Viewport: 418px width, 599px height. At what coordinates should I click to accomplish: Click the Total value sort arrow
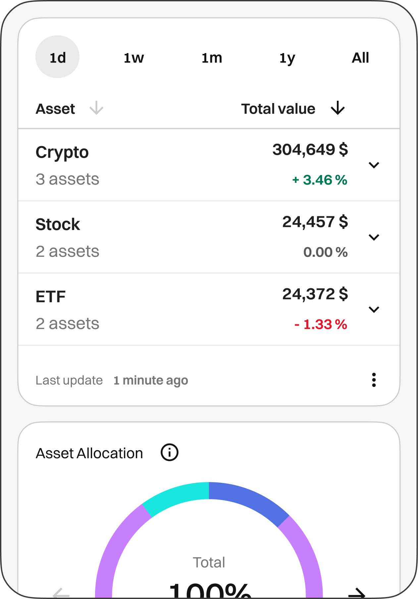click(x=338, y=108)
